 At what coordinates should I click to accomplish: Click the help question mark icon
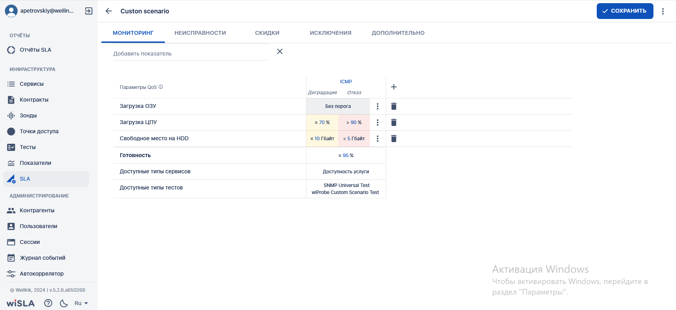pos(48,303)
